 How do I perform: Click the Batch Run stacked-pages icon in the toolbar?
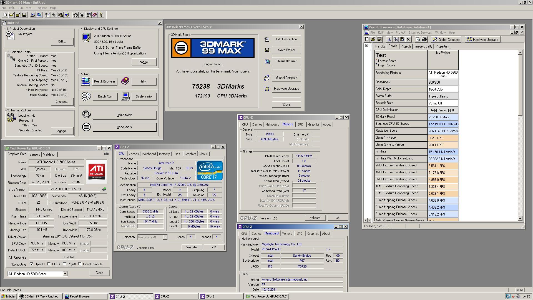(88, 15)
